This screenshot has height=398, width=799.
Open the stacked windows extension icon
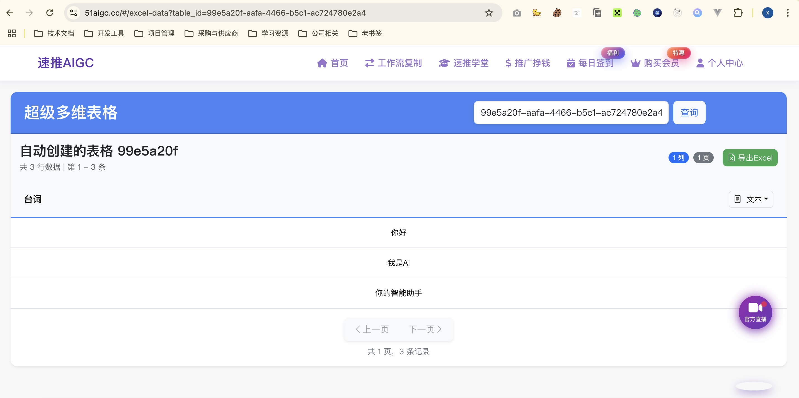(597, 13)
